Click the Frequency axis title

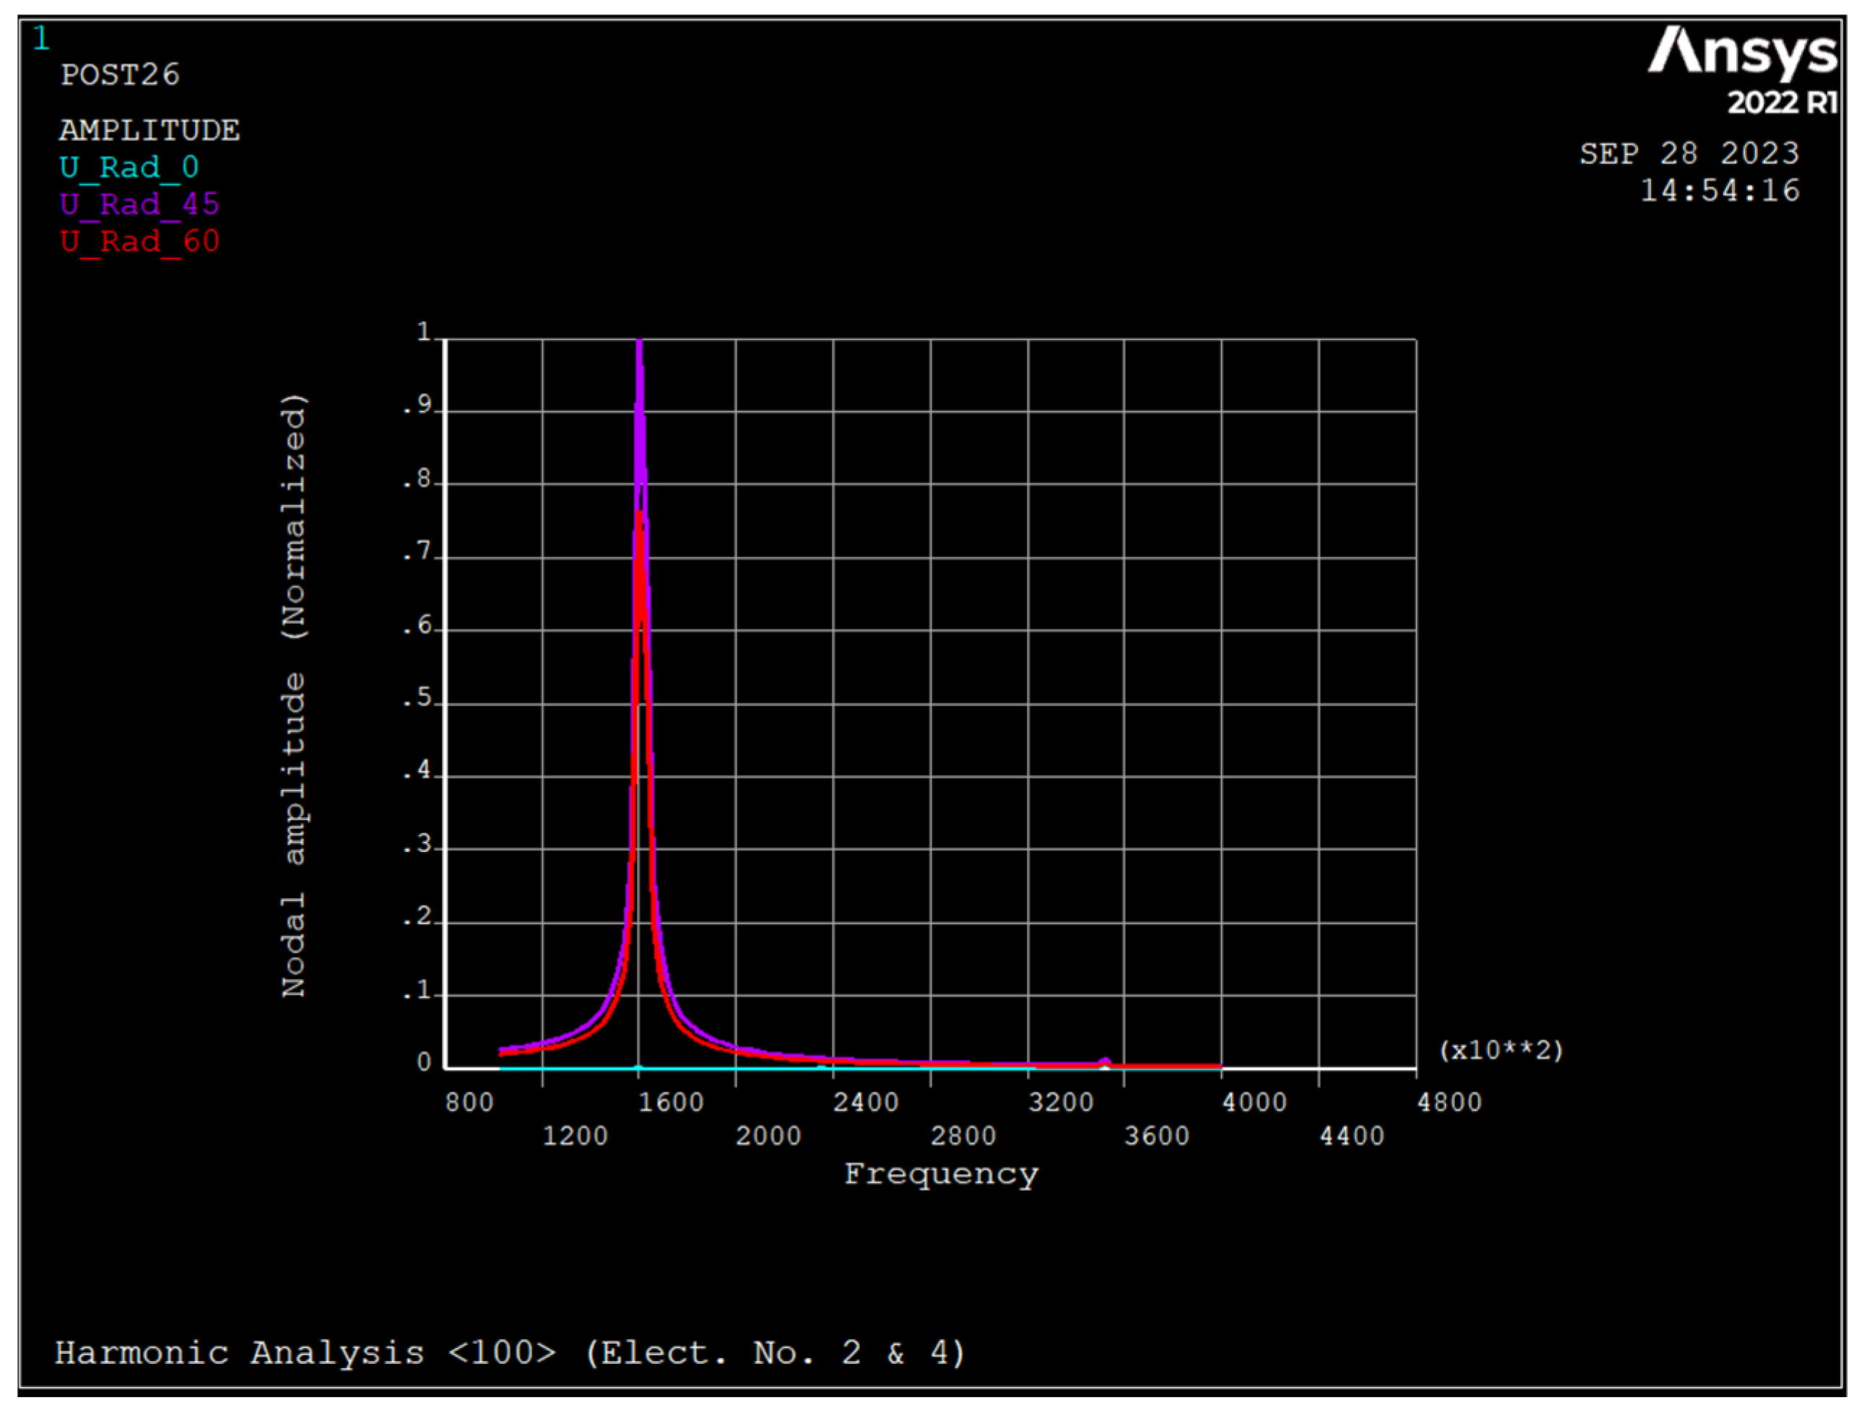(x=941, y=1174)
